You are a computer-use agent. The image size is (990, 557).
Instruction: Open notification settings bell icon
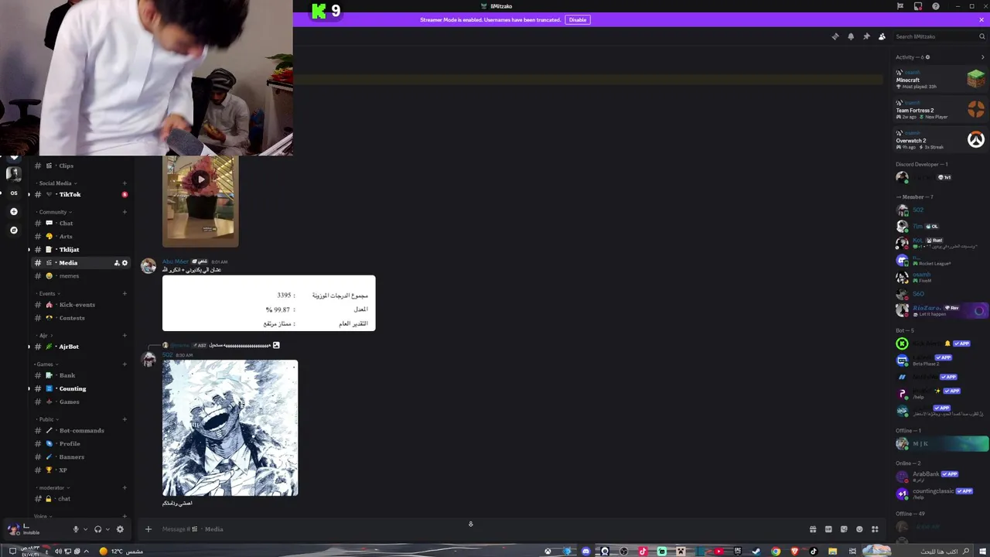click(851, 36)
